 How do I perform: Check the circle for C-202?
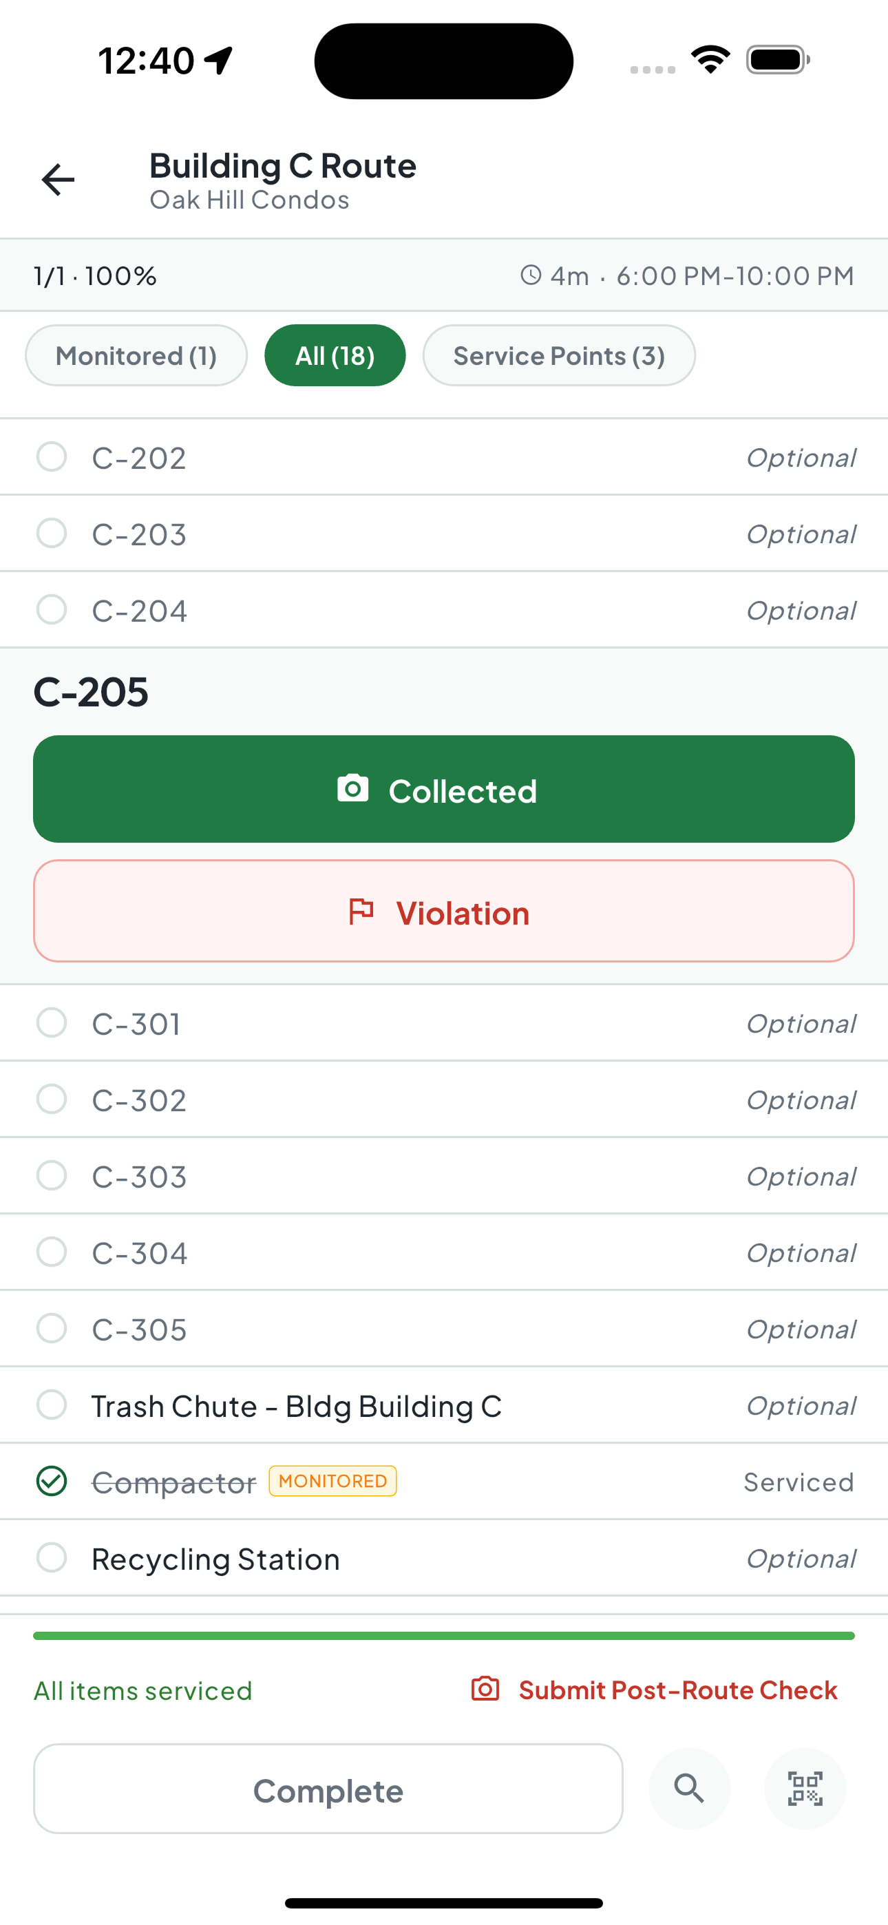(x=52, y=456)
